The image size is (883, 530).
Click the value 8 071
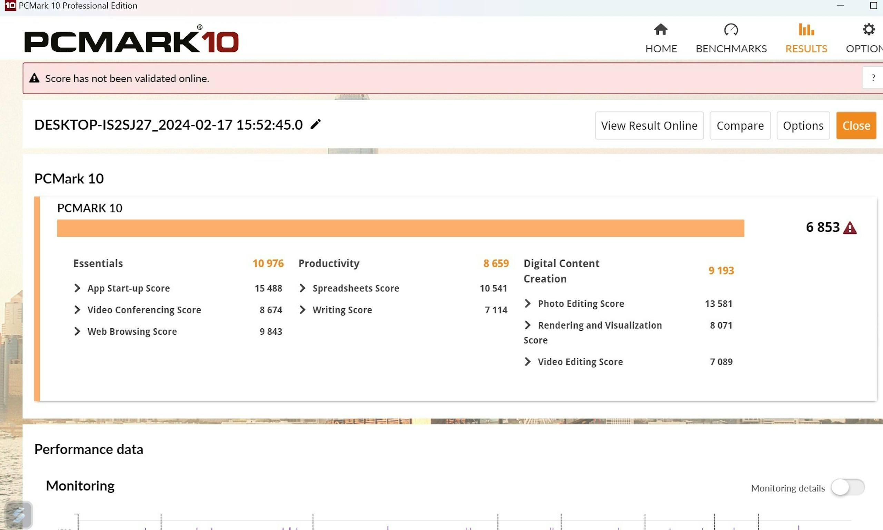[x=721, y=326]
